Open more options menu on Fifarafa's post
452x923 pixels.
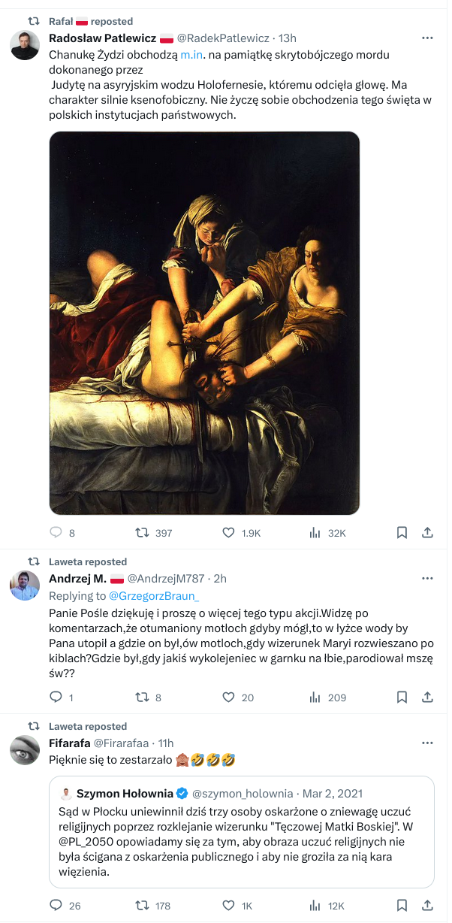(427, 743)
